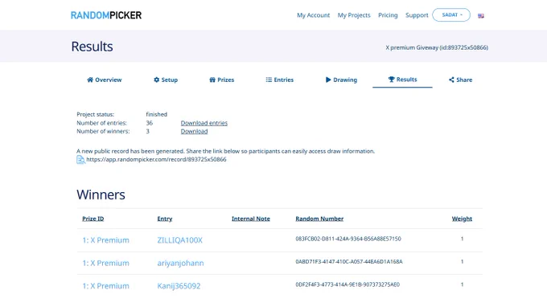Click weight value in Kanij365092 row
547x307 pixels.
click(x=462, y=284)
